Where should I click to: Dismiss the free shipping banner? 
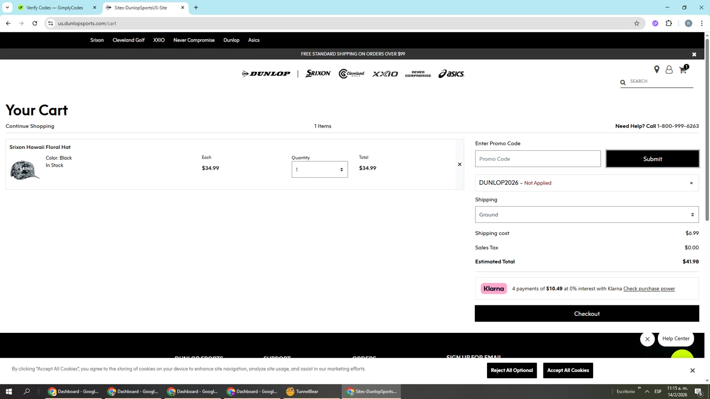694,54
